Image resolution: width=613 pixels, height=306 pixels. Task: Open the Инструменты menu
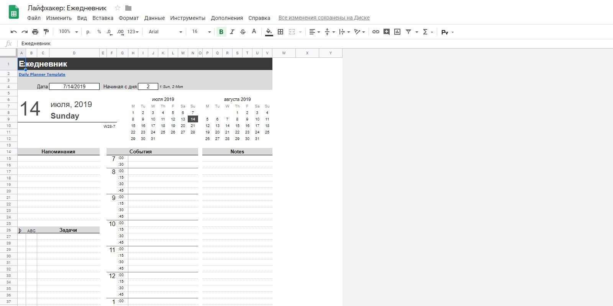[x=188, y=18]
